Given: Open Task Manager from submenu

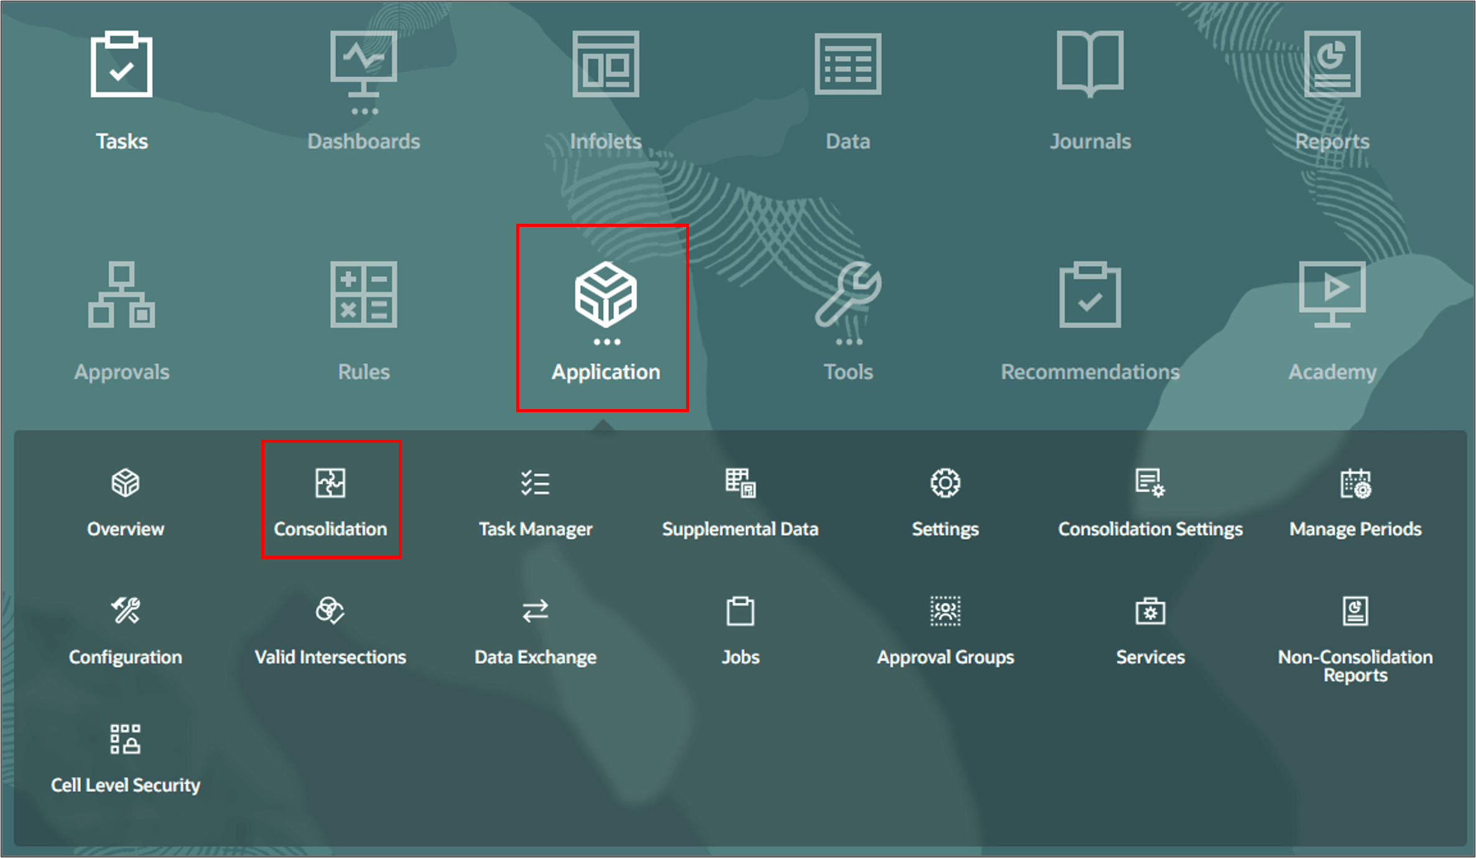Looking at the screenshot, I should tap(535, 484).
